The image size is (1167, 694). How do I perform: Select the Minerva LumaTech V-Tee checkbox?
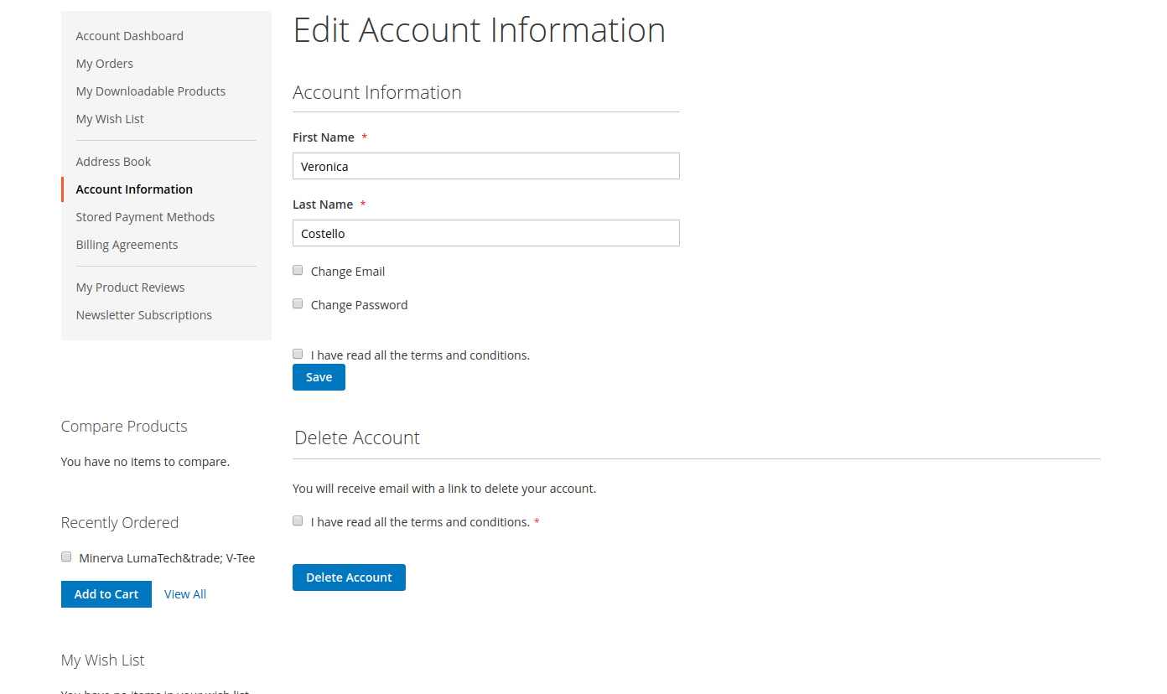[66, 557]
